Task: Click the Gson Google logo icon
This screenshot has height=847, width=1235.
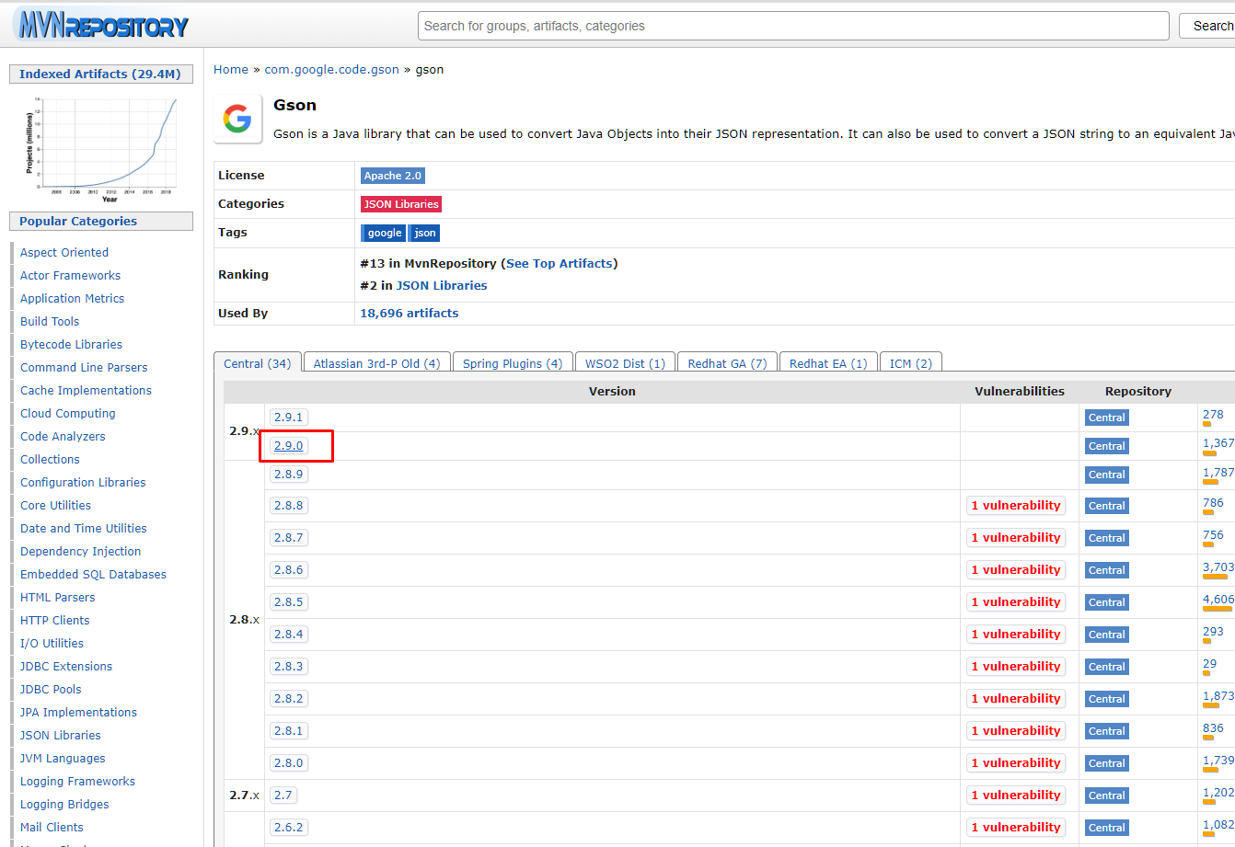Action: (x=237, y=120)
